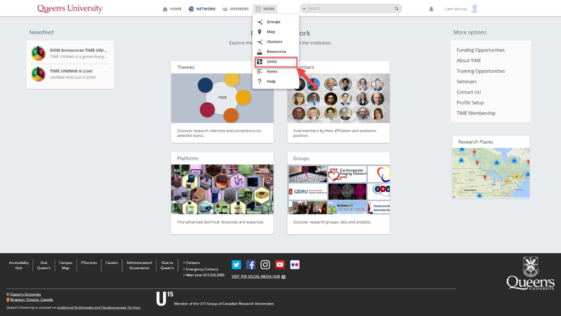Click the Flickr icon in footer
The width and height of the screenshot is (561, 316).
(x=295, y=265)
